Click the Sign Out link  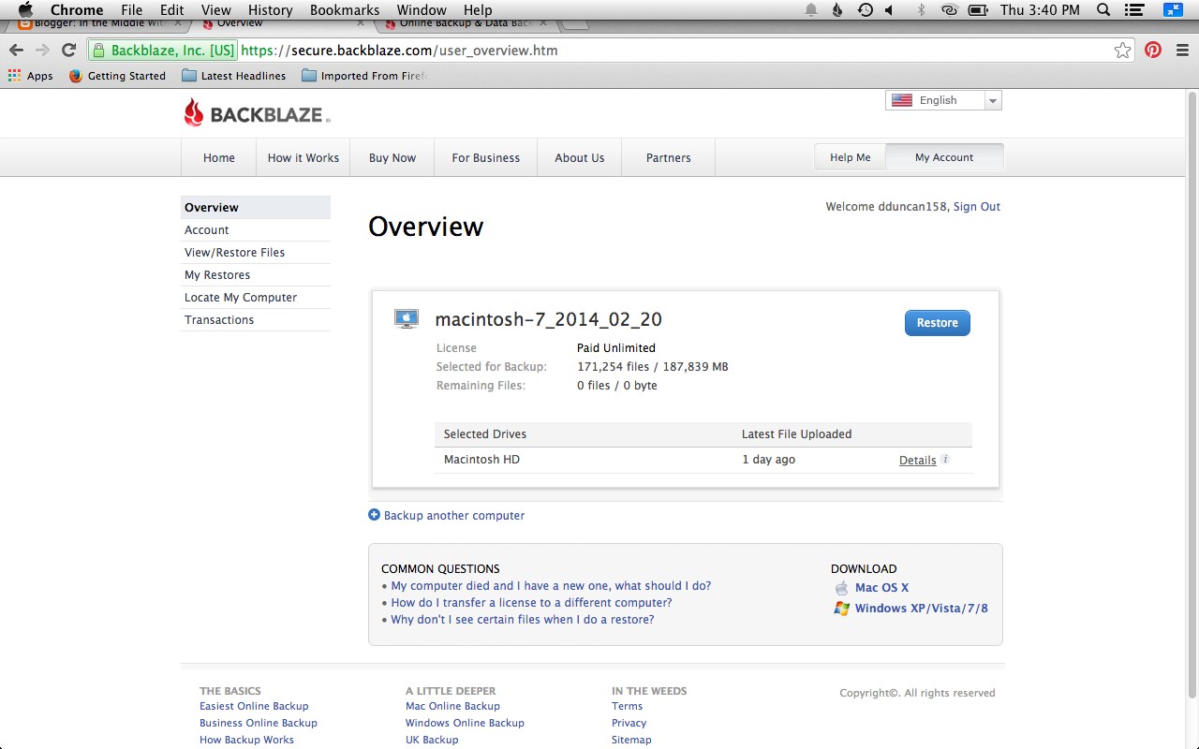pyautogui.click(x=977, y=207)
